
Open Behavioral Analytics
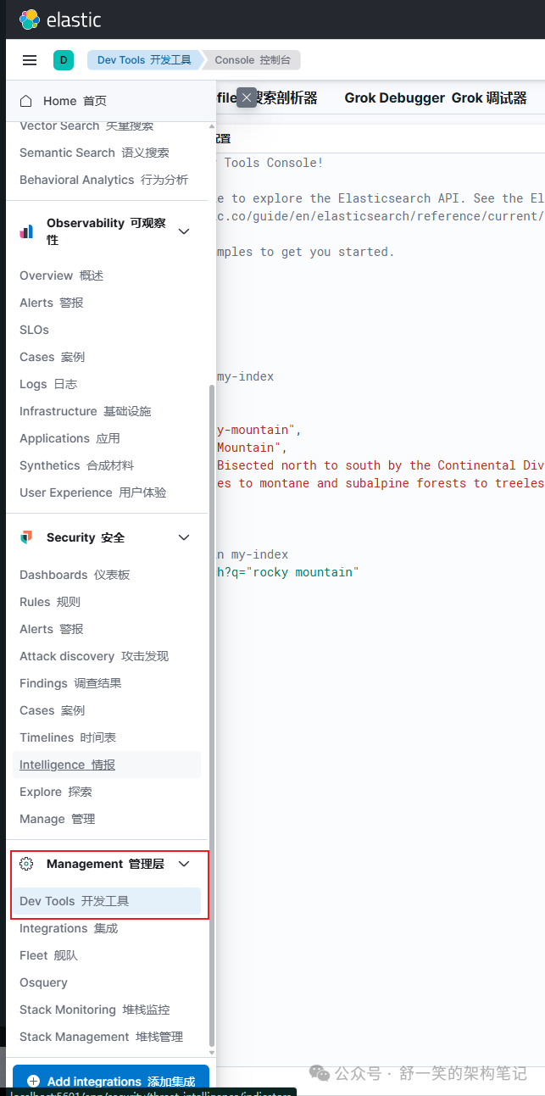pyautogui.click(x=103, y=180)
